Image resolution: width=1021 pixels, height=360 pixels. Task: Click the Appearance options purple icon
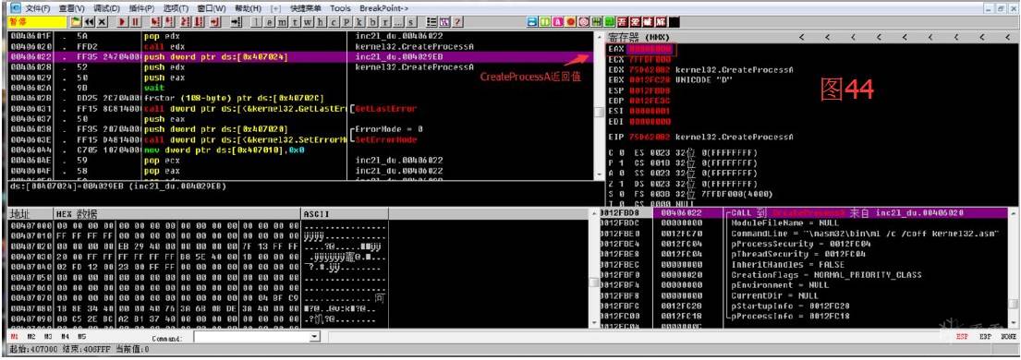444,21
